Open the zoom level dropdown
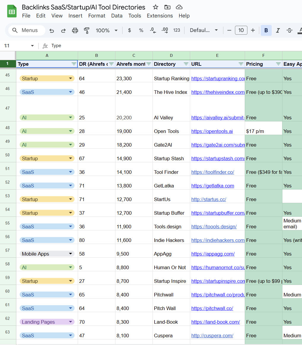 (107, 31)
